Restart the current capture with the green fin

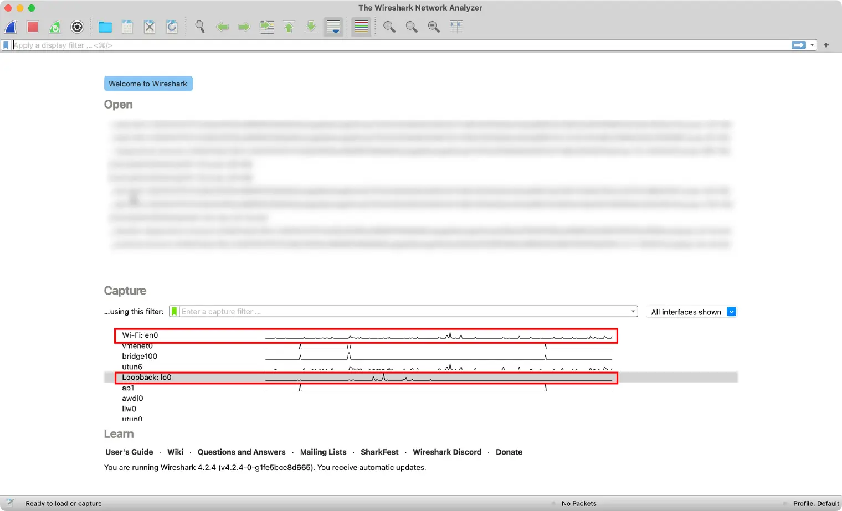(x=55, y=27)
